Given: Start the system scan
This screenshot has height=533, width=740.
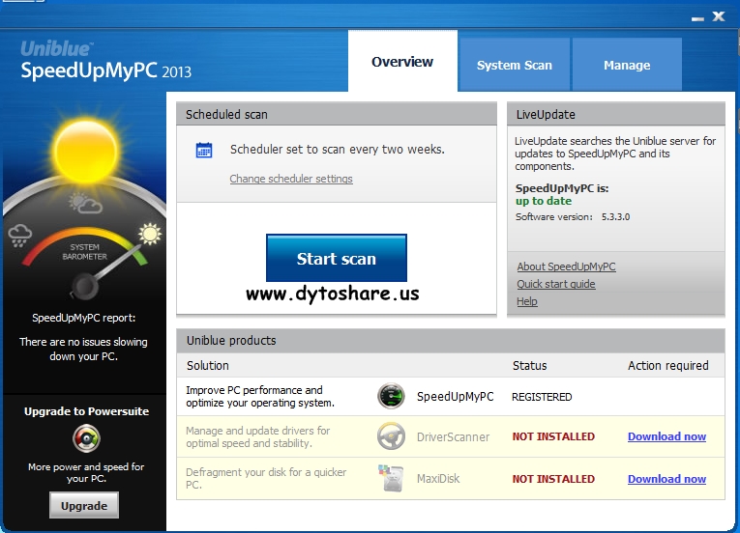Looking at the screenshot, I should (x=337, y=258).
